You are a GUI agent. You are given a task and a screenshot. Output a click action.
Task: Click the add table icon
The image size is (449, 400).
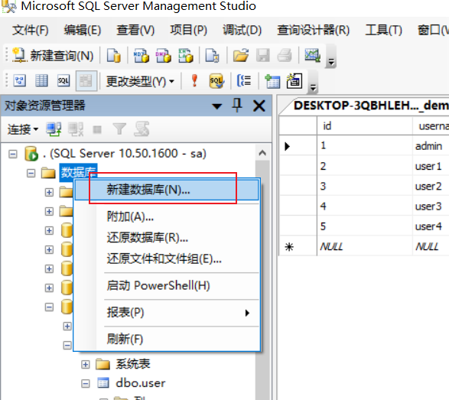pos(272,81)
